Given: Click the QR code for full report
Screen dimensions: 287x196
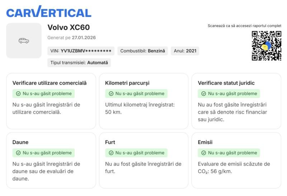Looking at the screenshot, I should click(x=266, y=46).
